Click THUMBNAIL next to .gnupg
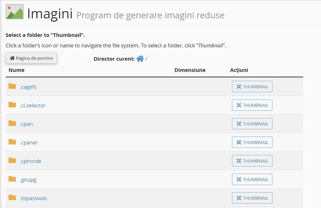This screenshot has height=208, width=321. pyautogui.click(x=252, y=179)
